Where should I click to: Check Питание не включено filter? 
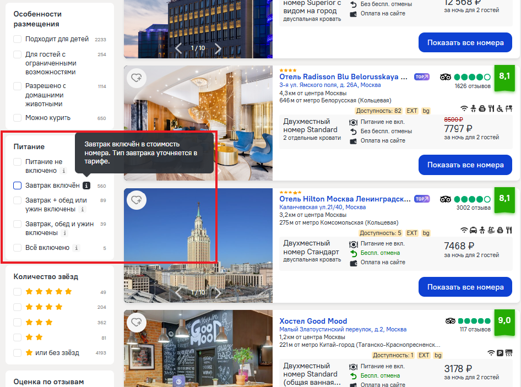pos(17,162)
